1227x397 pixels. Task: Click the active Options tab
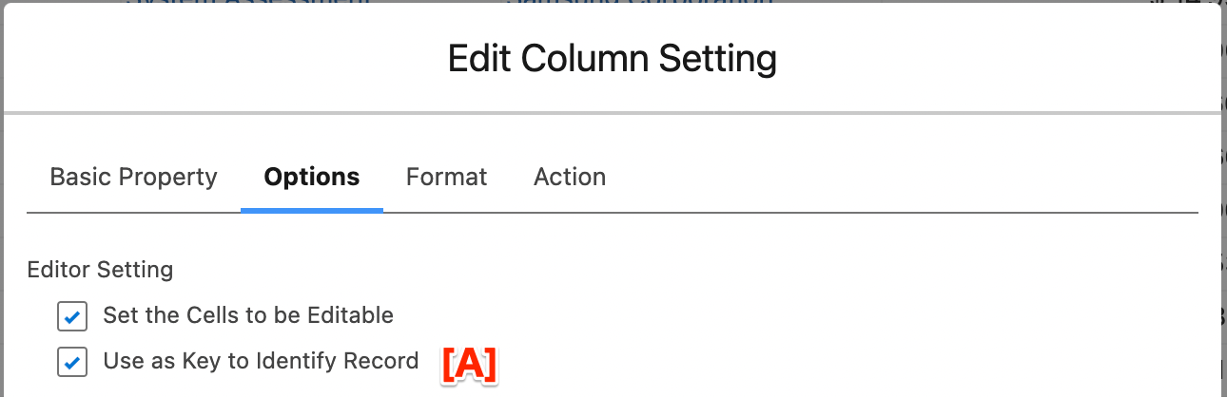(x=312, y=177)
